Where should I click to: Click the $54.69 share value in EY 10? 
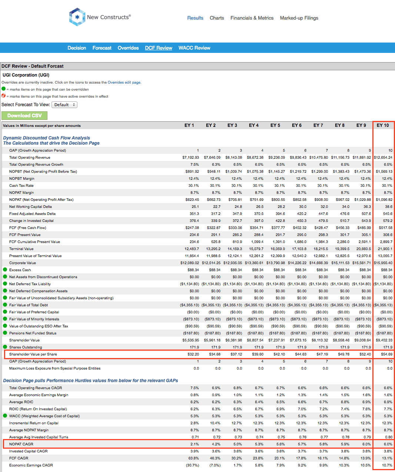pos(386,354)
